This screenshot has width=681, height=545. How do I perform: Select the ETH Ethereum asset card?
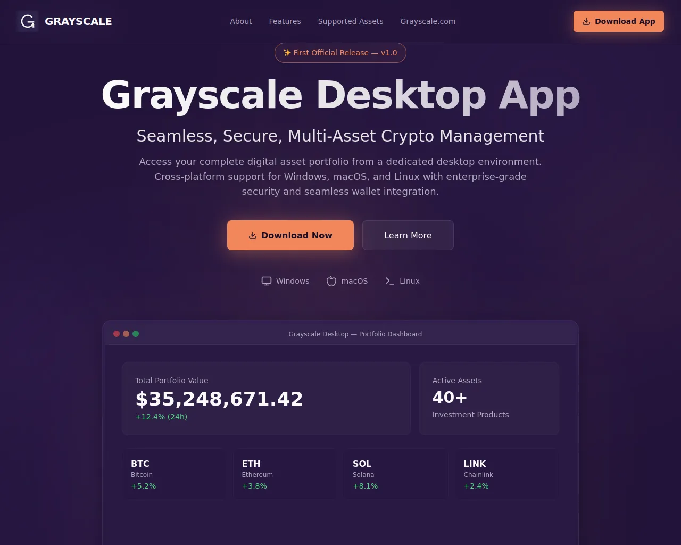pos(285,474)
